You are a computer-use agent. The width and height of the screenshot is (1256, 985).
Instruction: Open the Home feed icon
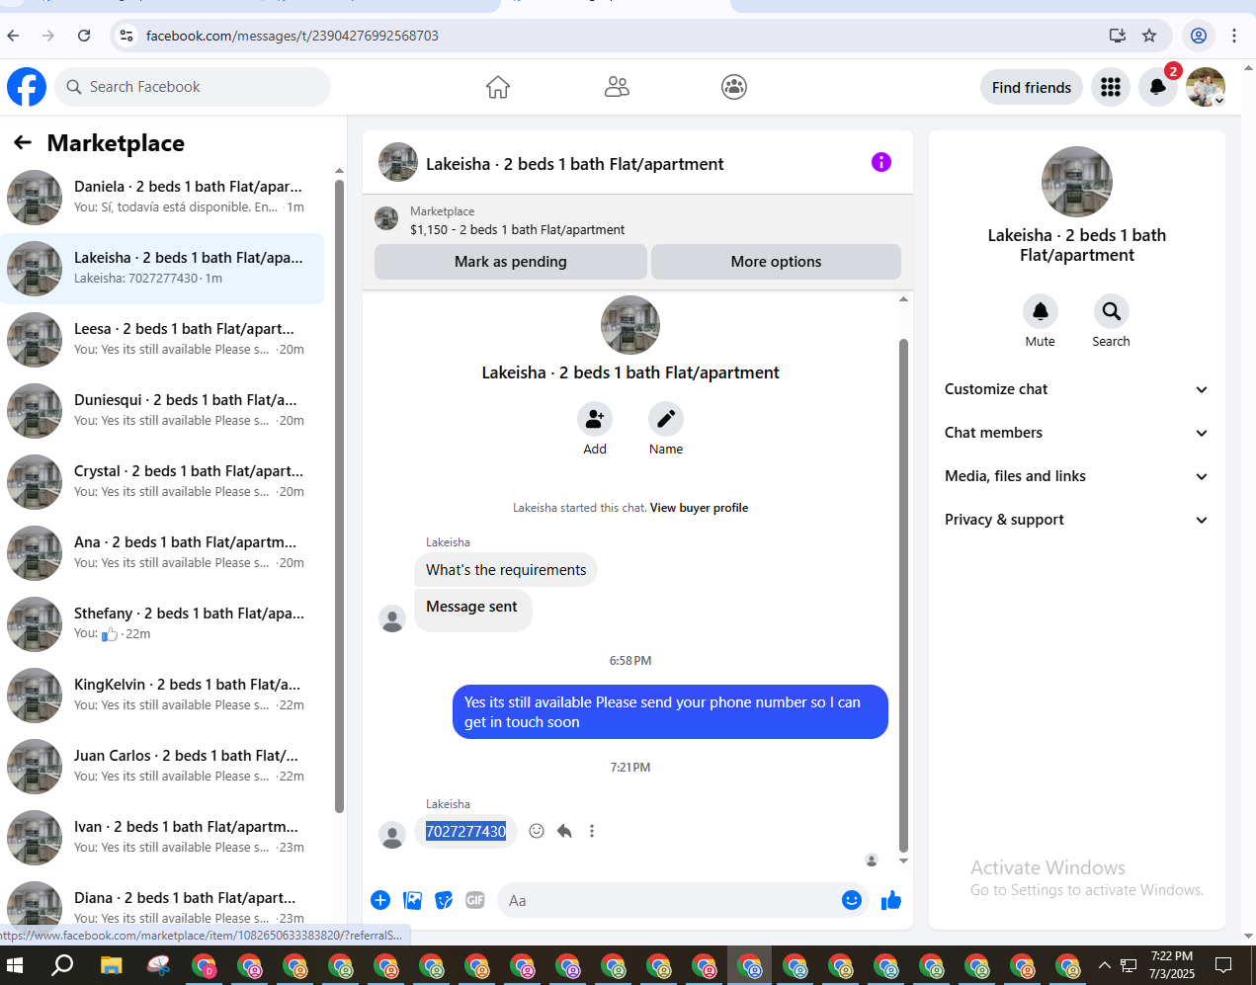[x=498, y=87]
